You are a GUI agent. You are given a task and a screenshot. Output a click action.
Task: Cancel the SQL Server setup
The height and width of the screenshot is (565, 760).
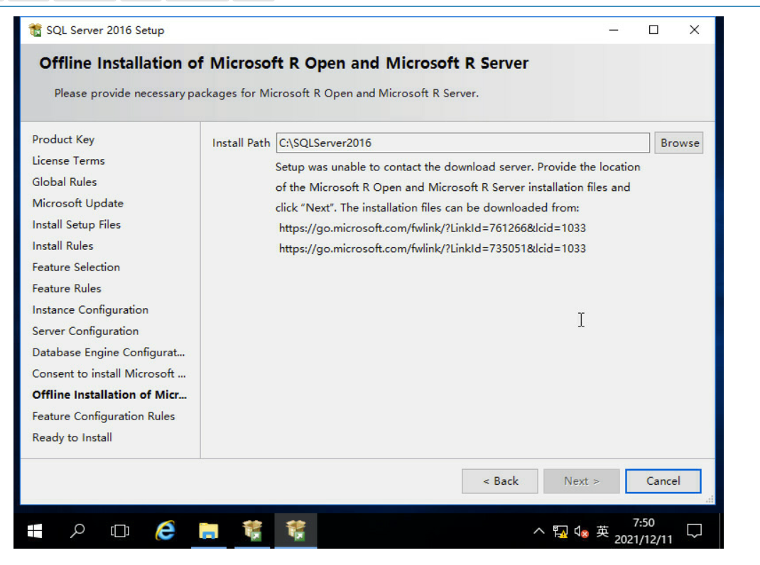pyautogui.click(x=663, y=481)
